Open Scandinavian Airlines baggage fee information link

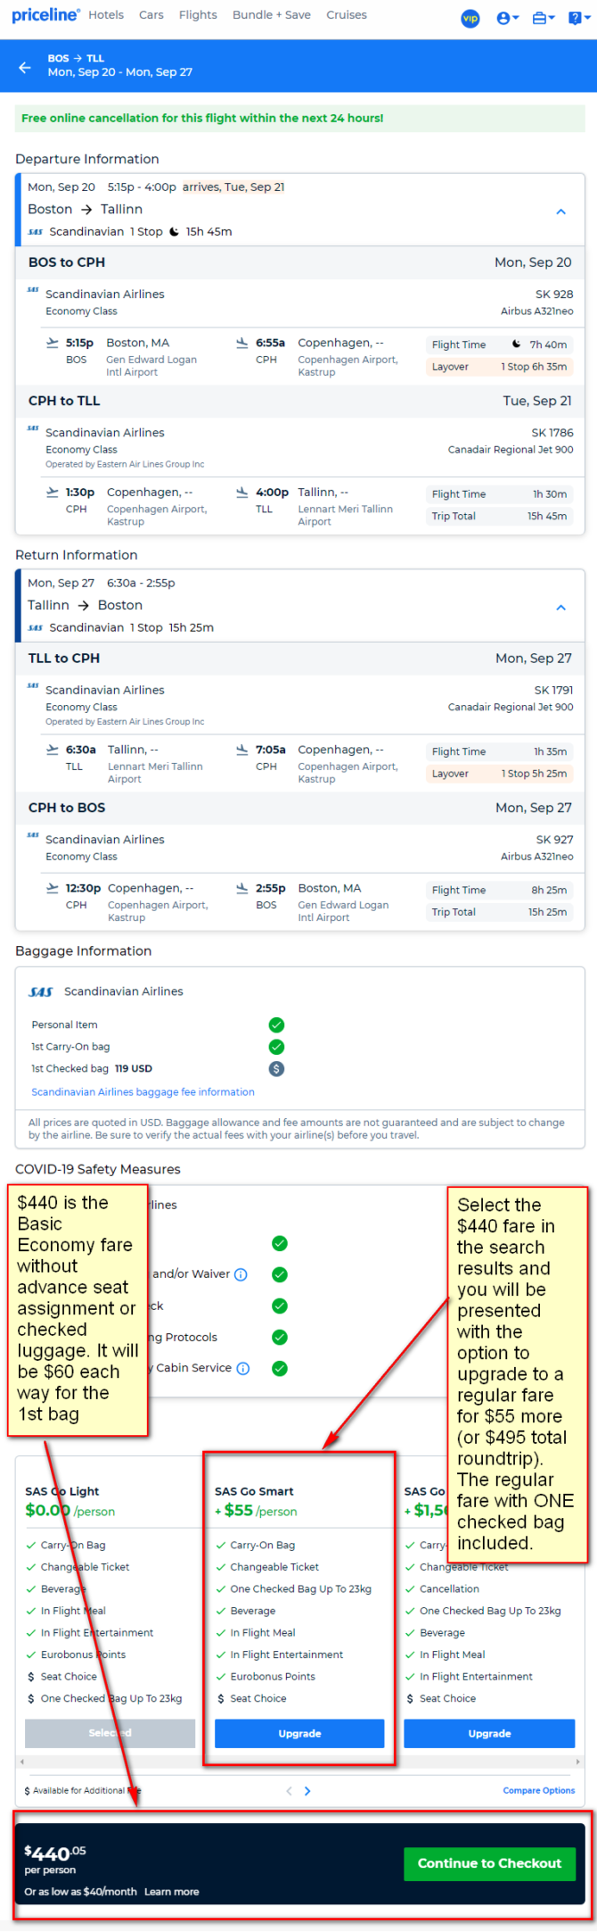143,1092
